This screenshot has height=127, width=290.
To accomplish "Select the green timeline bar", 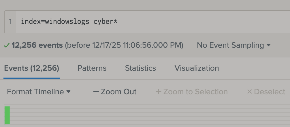I will pos(7,115).
